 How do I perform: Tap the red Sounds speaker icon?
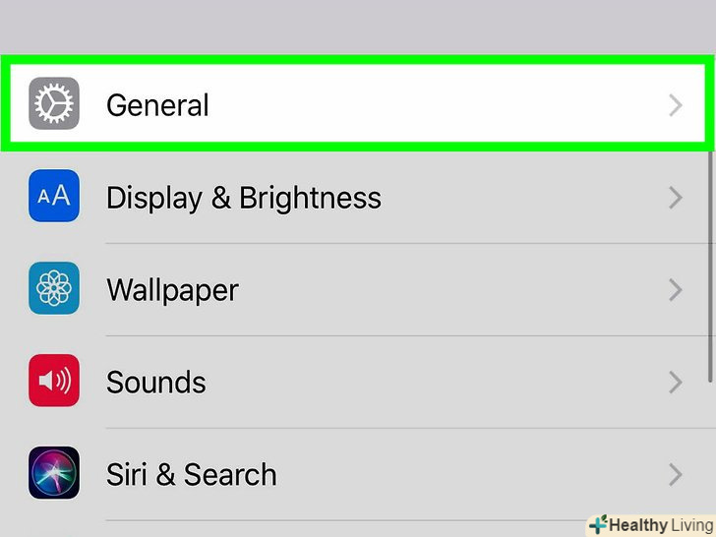[53, 381]
